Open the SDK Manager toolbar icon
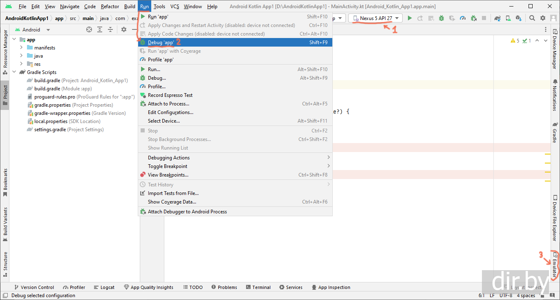This screenshot has width=560, height=300. [x=518, y=18]
